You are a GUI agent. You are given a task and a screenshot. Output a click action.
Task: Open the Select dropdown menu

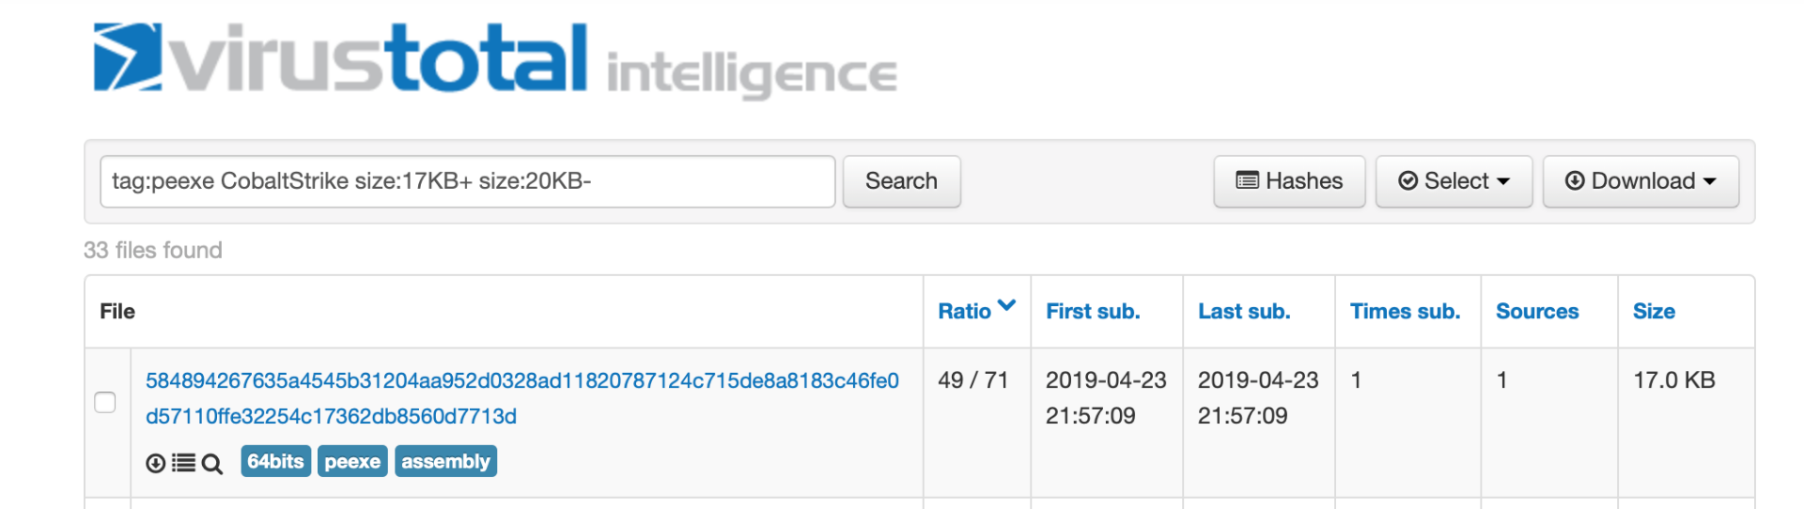point(1454,181)
